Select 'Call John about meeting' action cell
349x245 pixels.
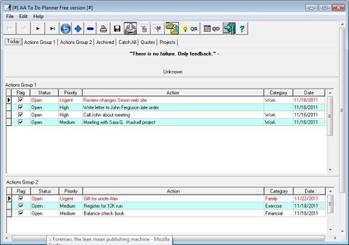click(x=173, y=114)
